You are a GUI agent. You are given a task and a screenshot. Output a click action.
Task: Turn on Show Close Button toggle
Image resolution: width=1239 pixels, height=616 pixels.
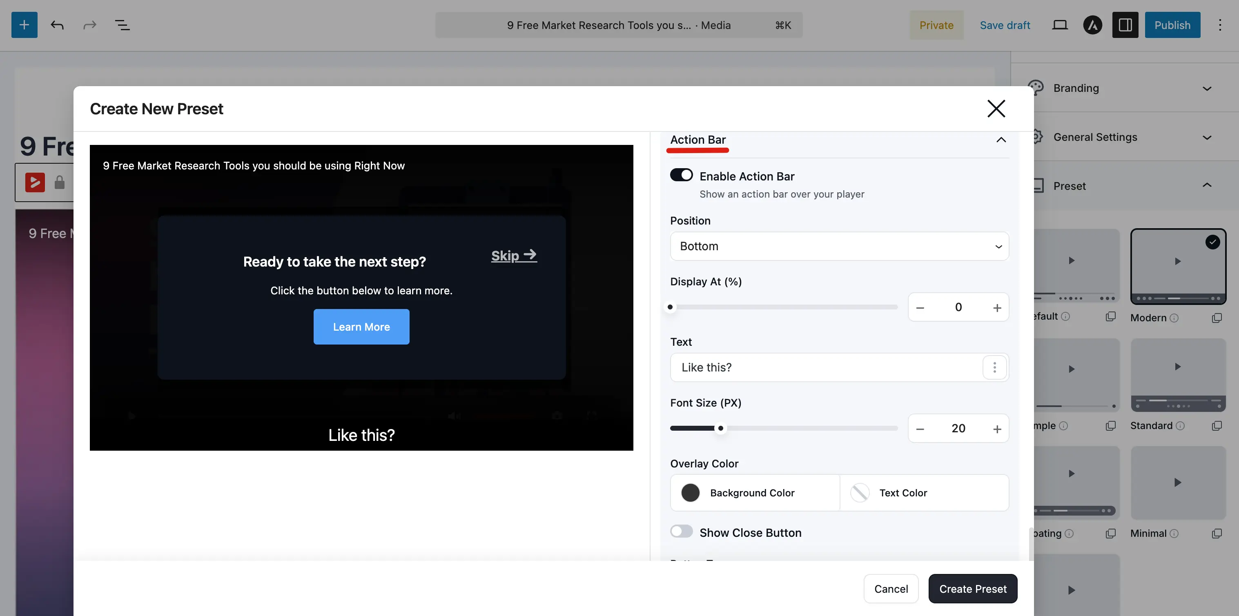[681, 531]
